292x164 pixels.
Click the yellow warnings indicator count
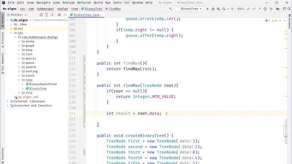[x=274, y=20]
